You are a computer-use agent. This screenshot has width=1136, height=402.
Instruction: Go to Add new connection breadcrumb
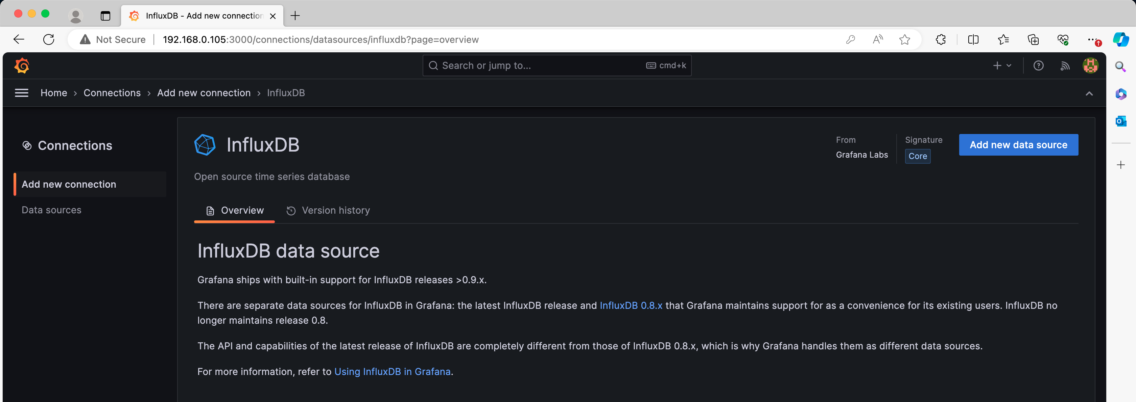tap(204, 93)
